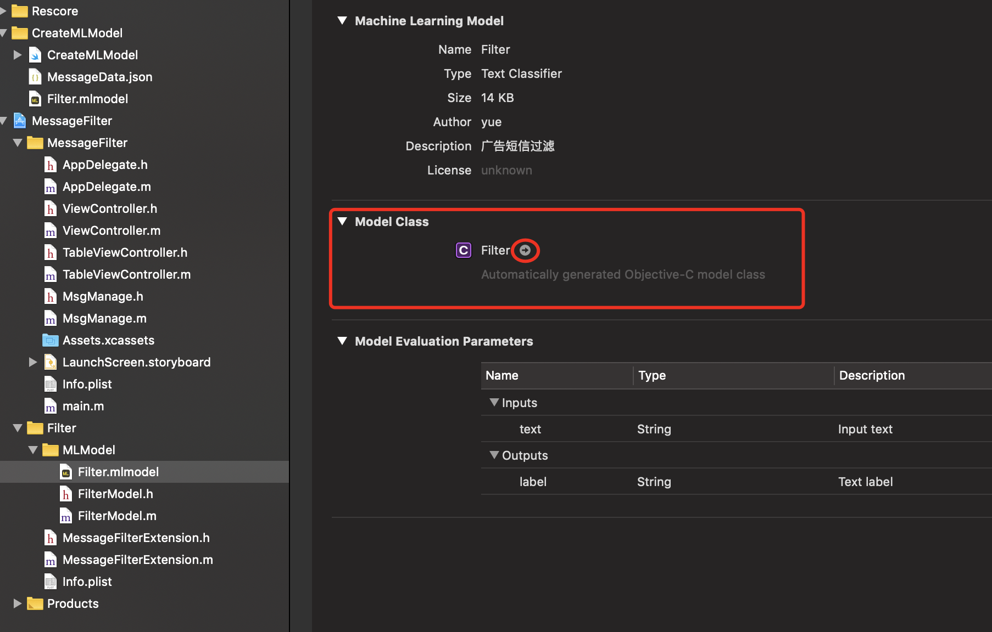This screenshot has width=992, height=632.
Task: Click ViewController.h file icon
Action: [51, 208]
